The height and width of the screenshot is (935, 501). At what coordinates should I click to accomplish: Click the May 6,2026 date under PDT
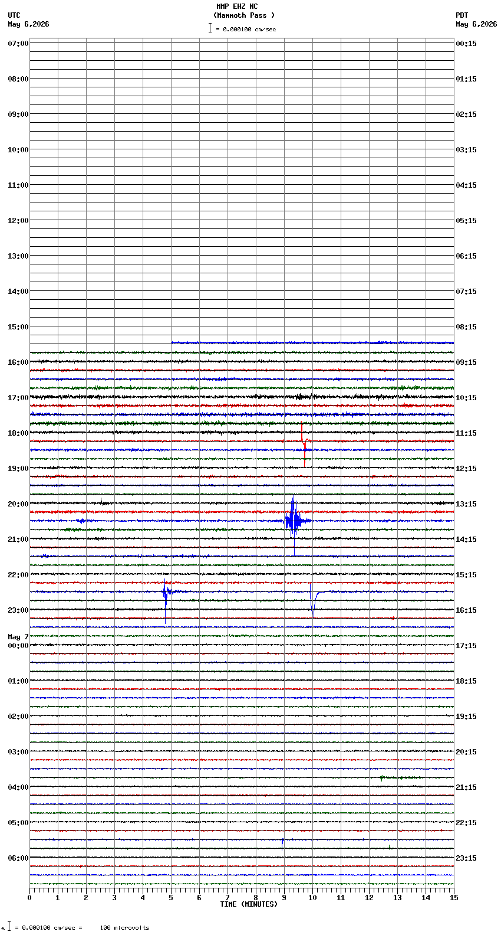coord(476,24)
